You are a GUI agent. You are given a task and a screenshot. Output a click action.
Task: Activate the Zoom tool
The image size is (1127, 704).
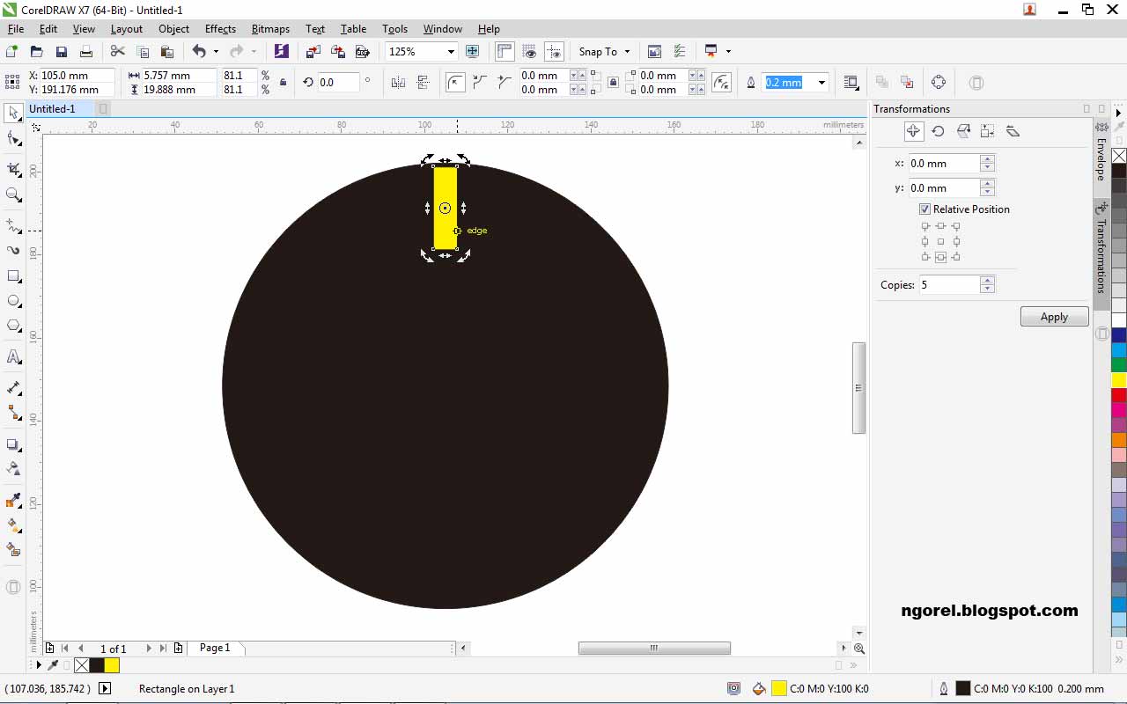12,194
